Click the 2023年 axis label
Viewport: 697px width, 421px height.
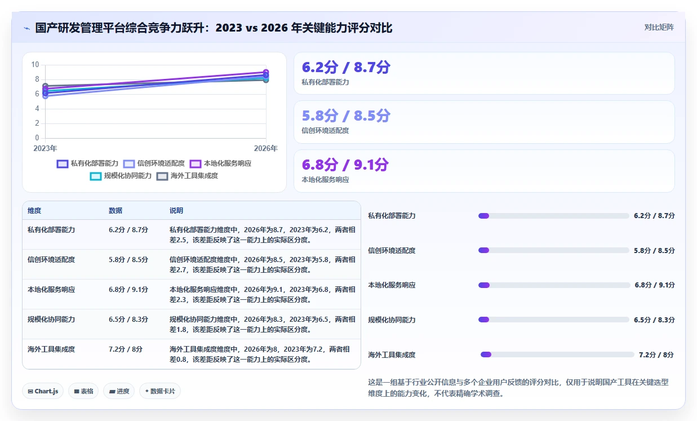tap(45, 149)
